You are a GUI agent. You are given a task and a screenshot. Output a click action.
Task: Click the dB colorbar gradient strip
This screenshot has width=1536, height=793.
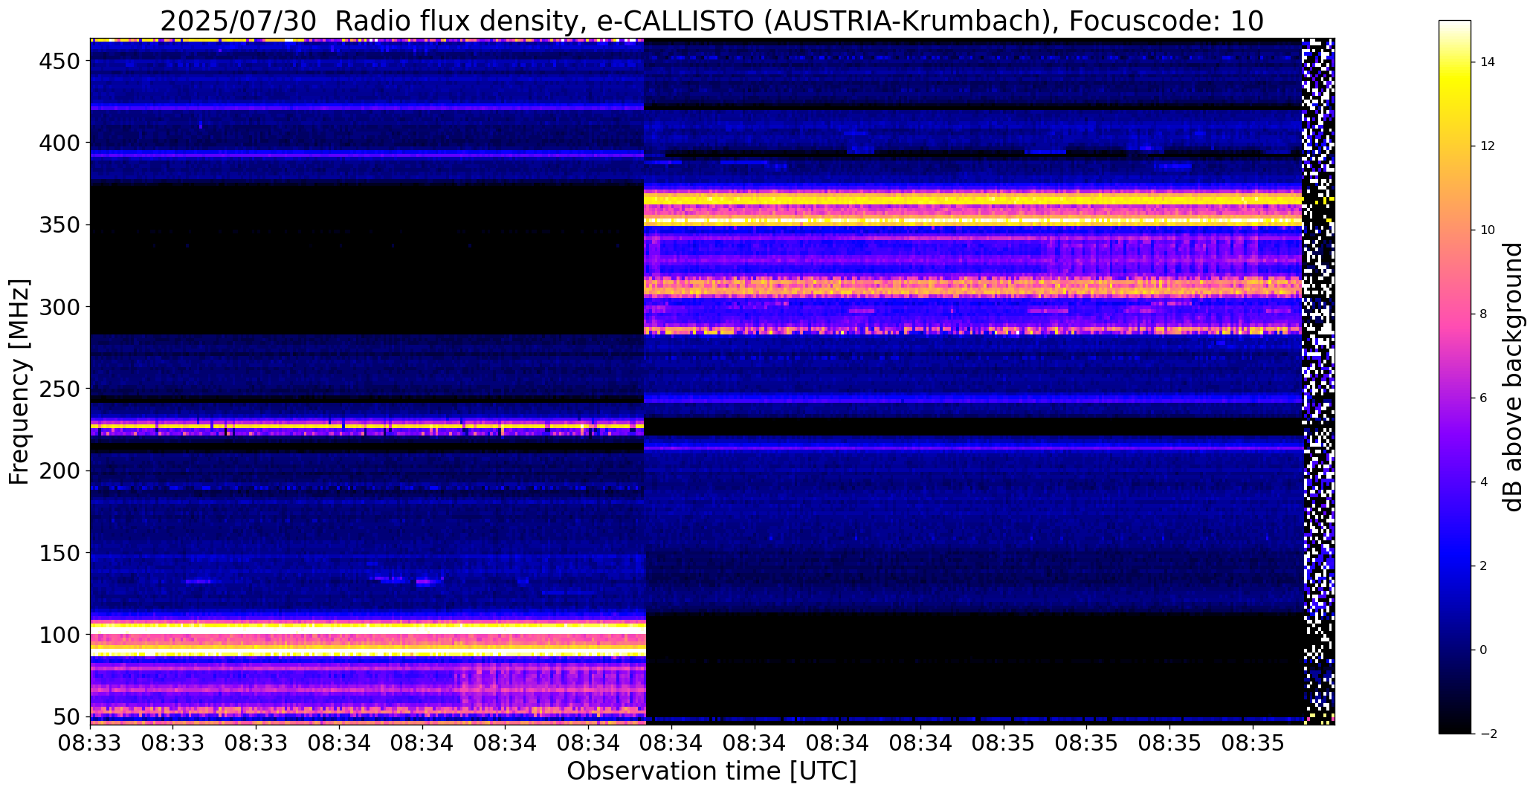pos(1455,377)
